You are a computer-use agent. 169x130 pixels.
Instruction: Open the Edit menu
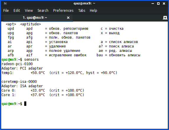[x=17, y=11]
